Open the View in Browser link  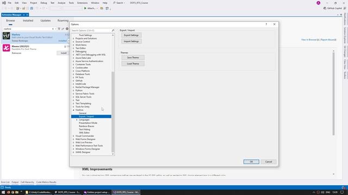point(310,40)
